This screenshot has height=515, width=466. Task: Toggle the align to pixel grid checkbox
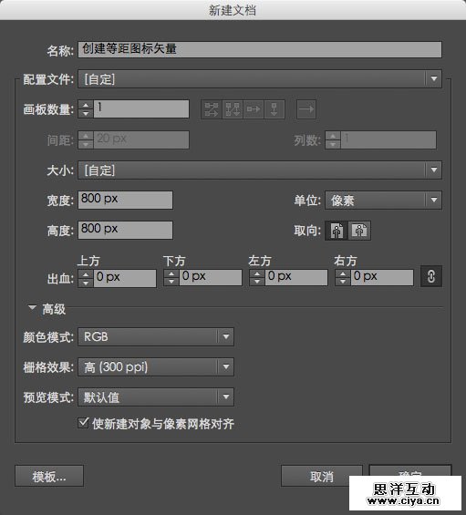coord(84,422)
